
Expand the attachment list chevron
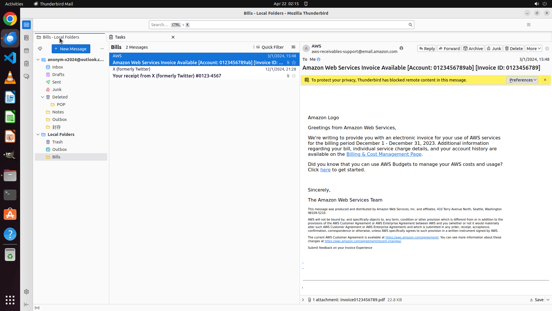303,300
